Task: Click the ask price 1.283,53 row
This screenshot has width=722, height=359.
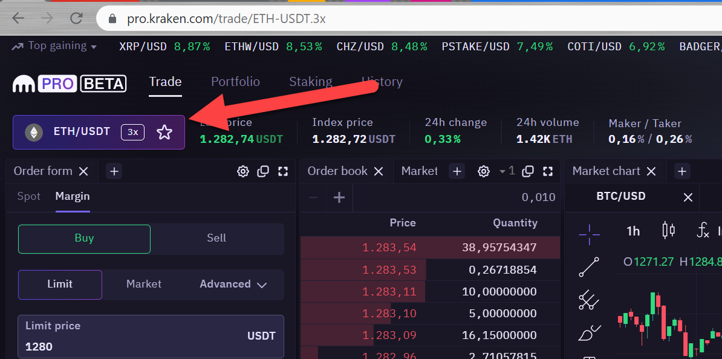Action: tap(430, 269)
